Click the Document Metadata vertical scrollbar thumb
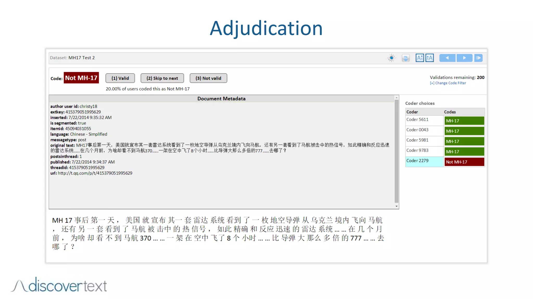The width and height of the screenshot is (533, 299). click(x=397, y=151)
